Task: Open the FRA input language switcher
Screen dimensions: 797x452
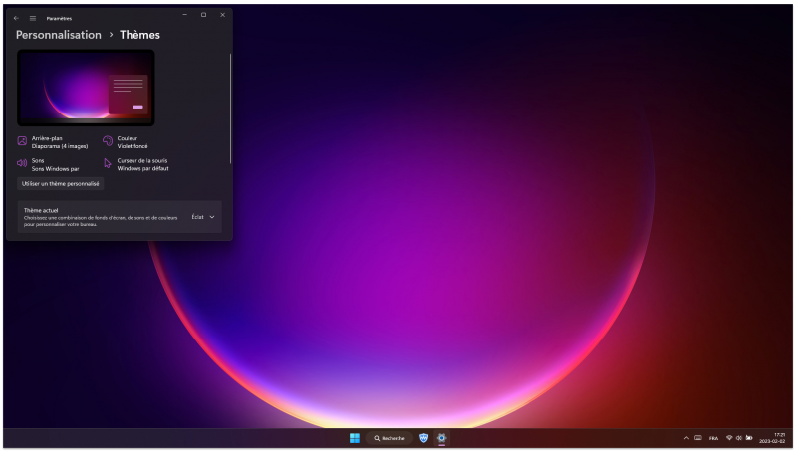Action: (713, 438)
